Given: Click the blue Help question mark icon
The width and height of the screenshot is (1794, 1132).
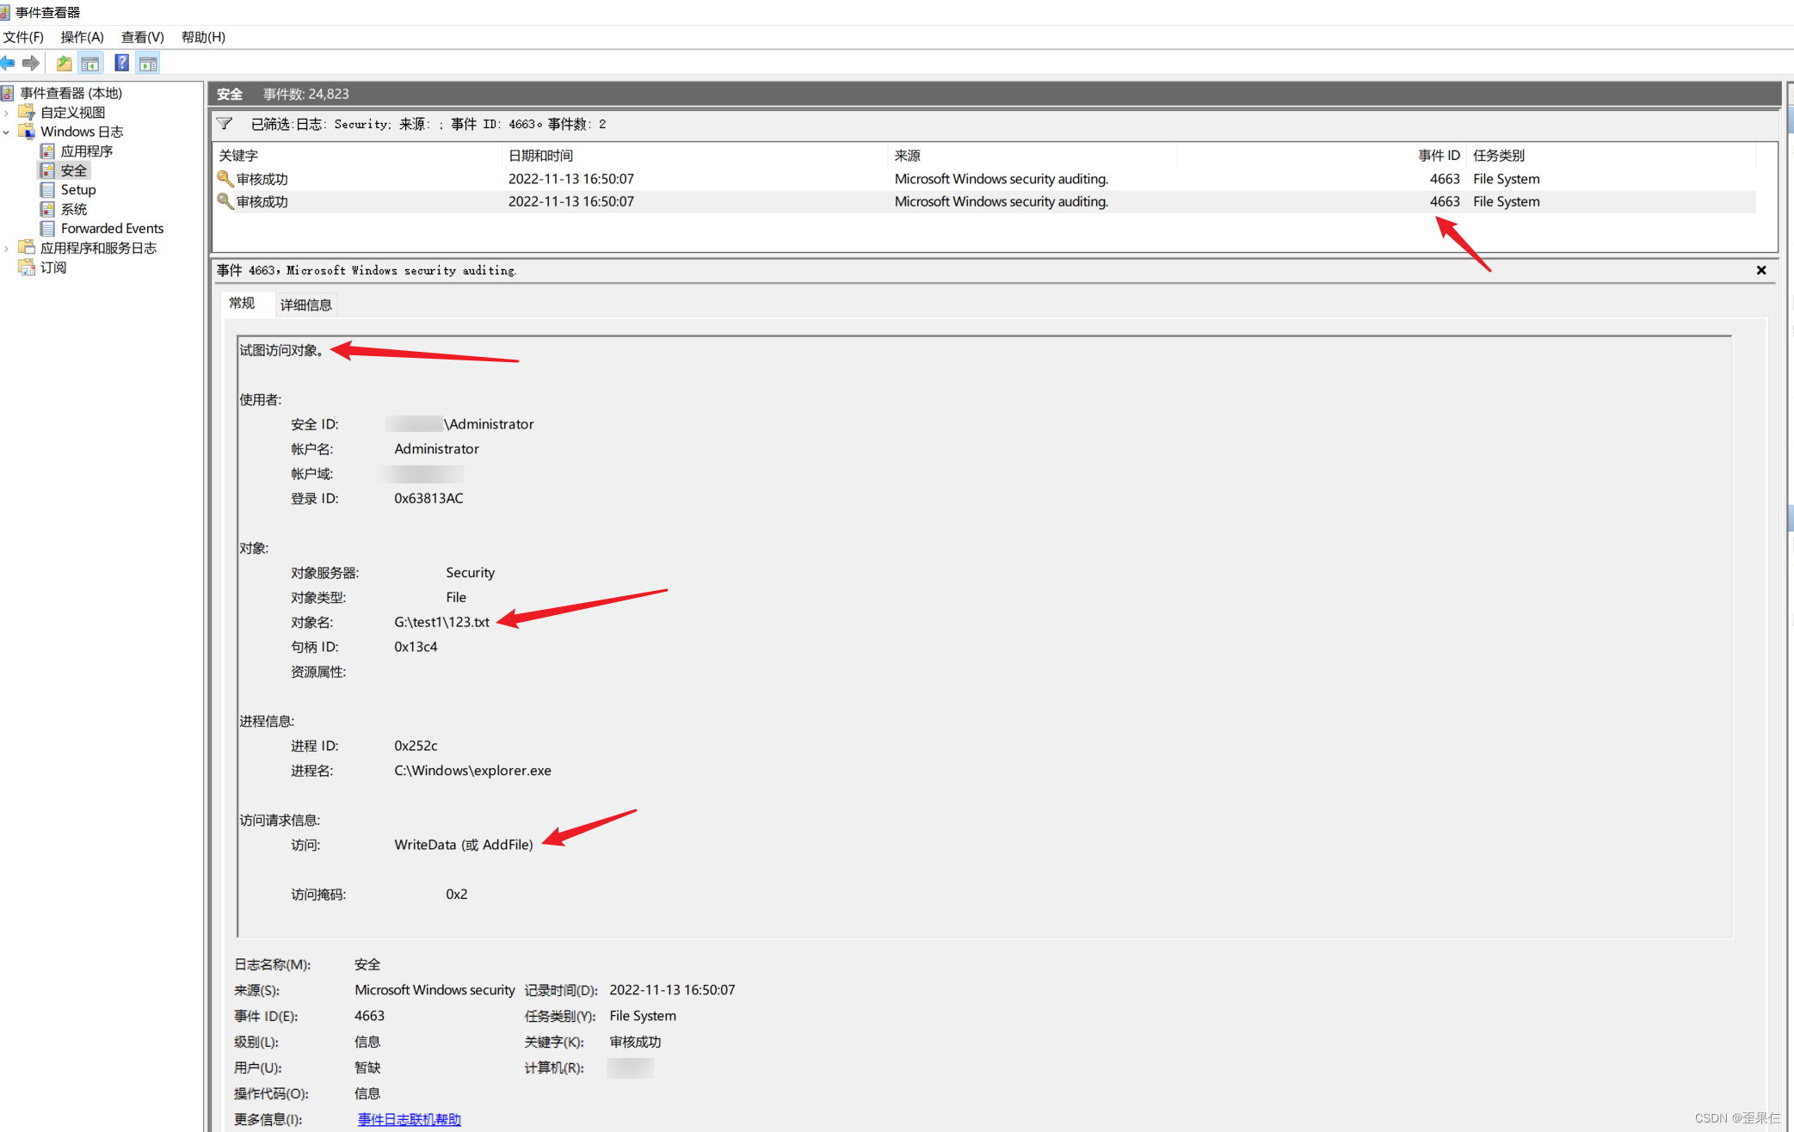Looking at the screenshot, I should tap(121, 63).
